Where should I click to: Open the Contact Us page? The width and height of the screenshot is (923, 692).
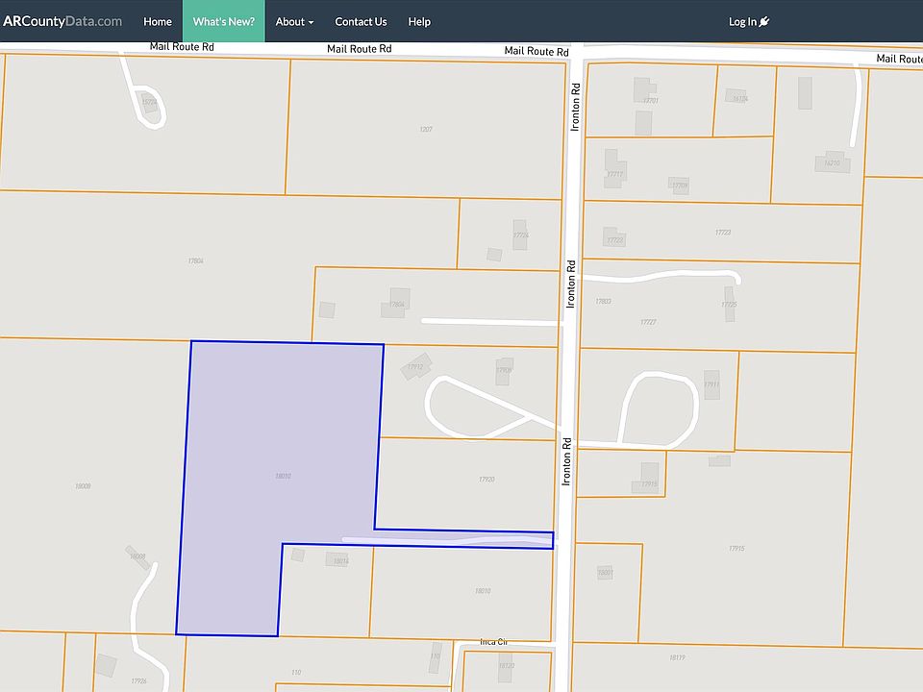[361, 21]
